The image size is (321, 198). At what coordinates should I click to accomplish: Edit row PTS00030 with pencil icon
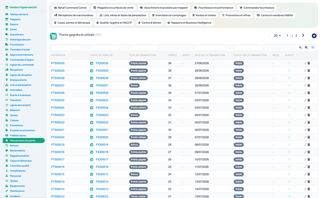[x=305, y=63]
